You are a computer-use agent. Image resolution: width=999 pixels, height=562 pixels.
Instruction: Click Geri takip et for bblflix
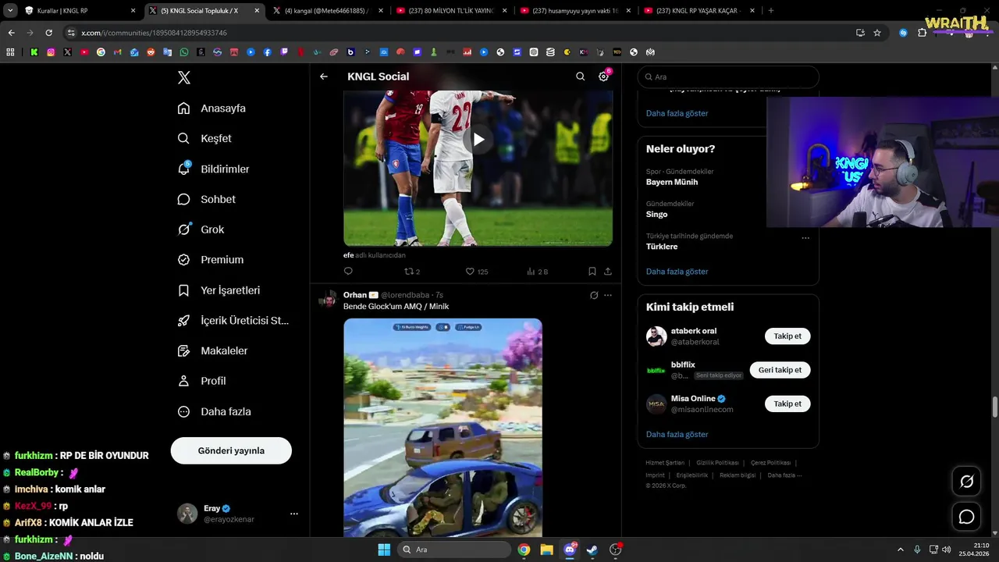tap(780, 370)
